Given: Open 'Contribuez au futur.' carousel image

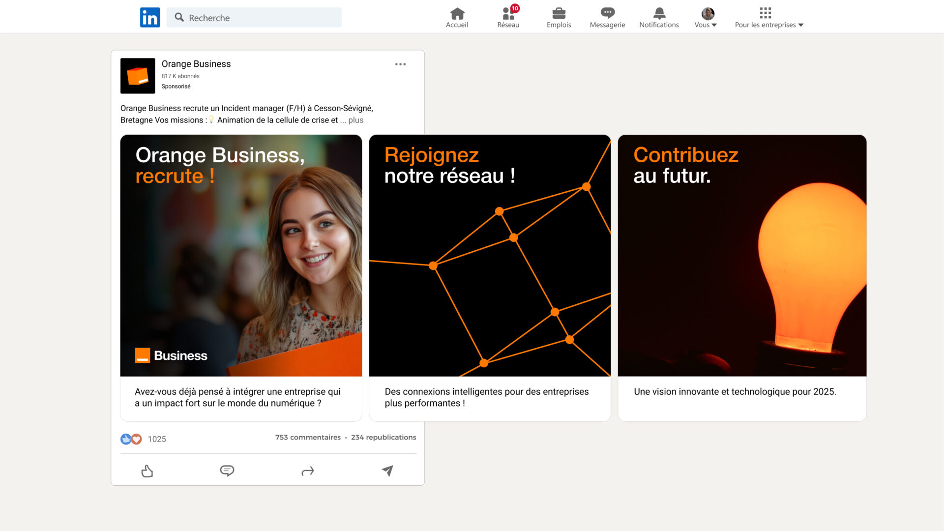Looking at the screenshot, I should click(742, 256).
